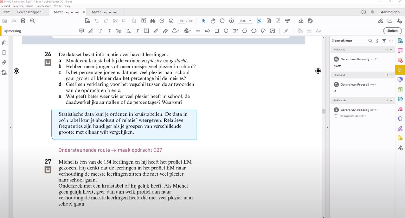Click the help question mark icon
The width and height of the screenshot is (405, 218).
tap(363, 12)
